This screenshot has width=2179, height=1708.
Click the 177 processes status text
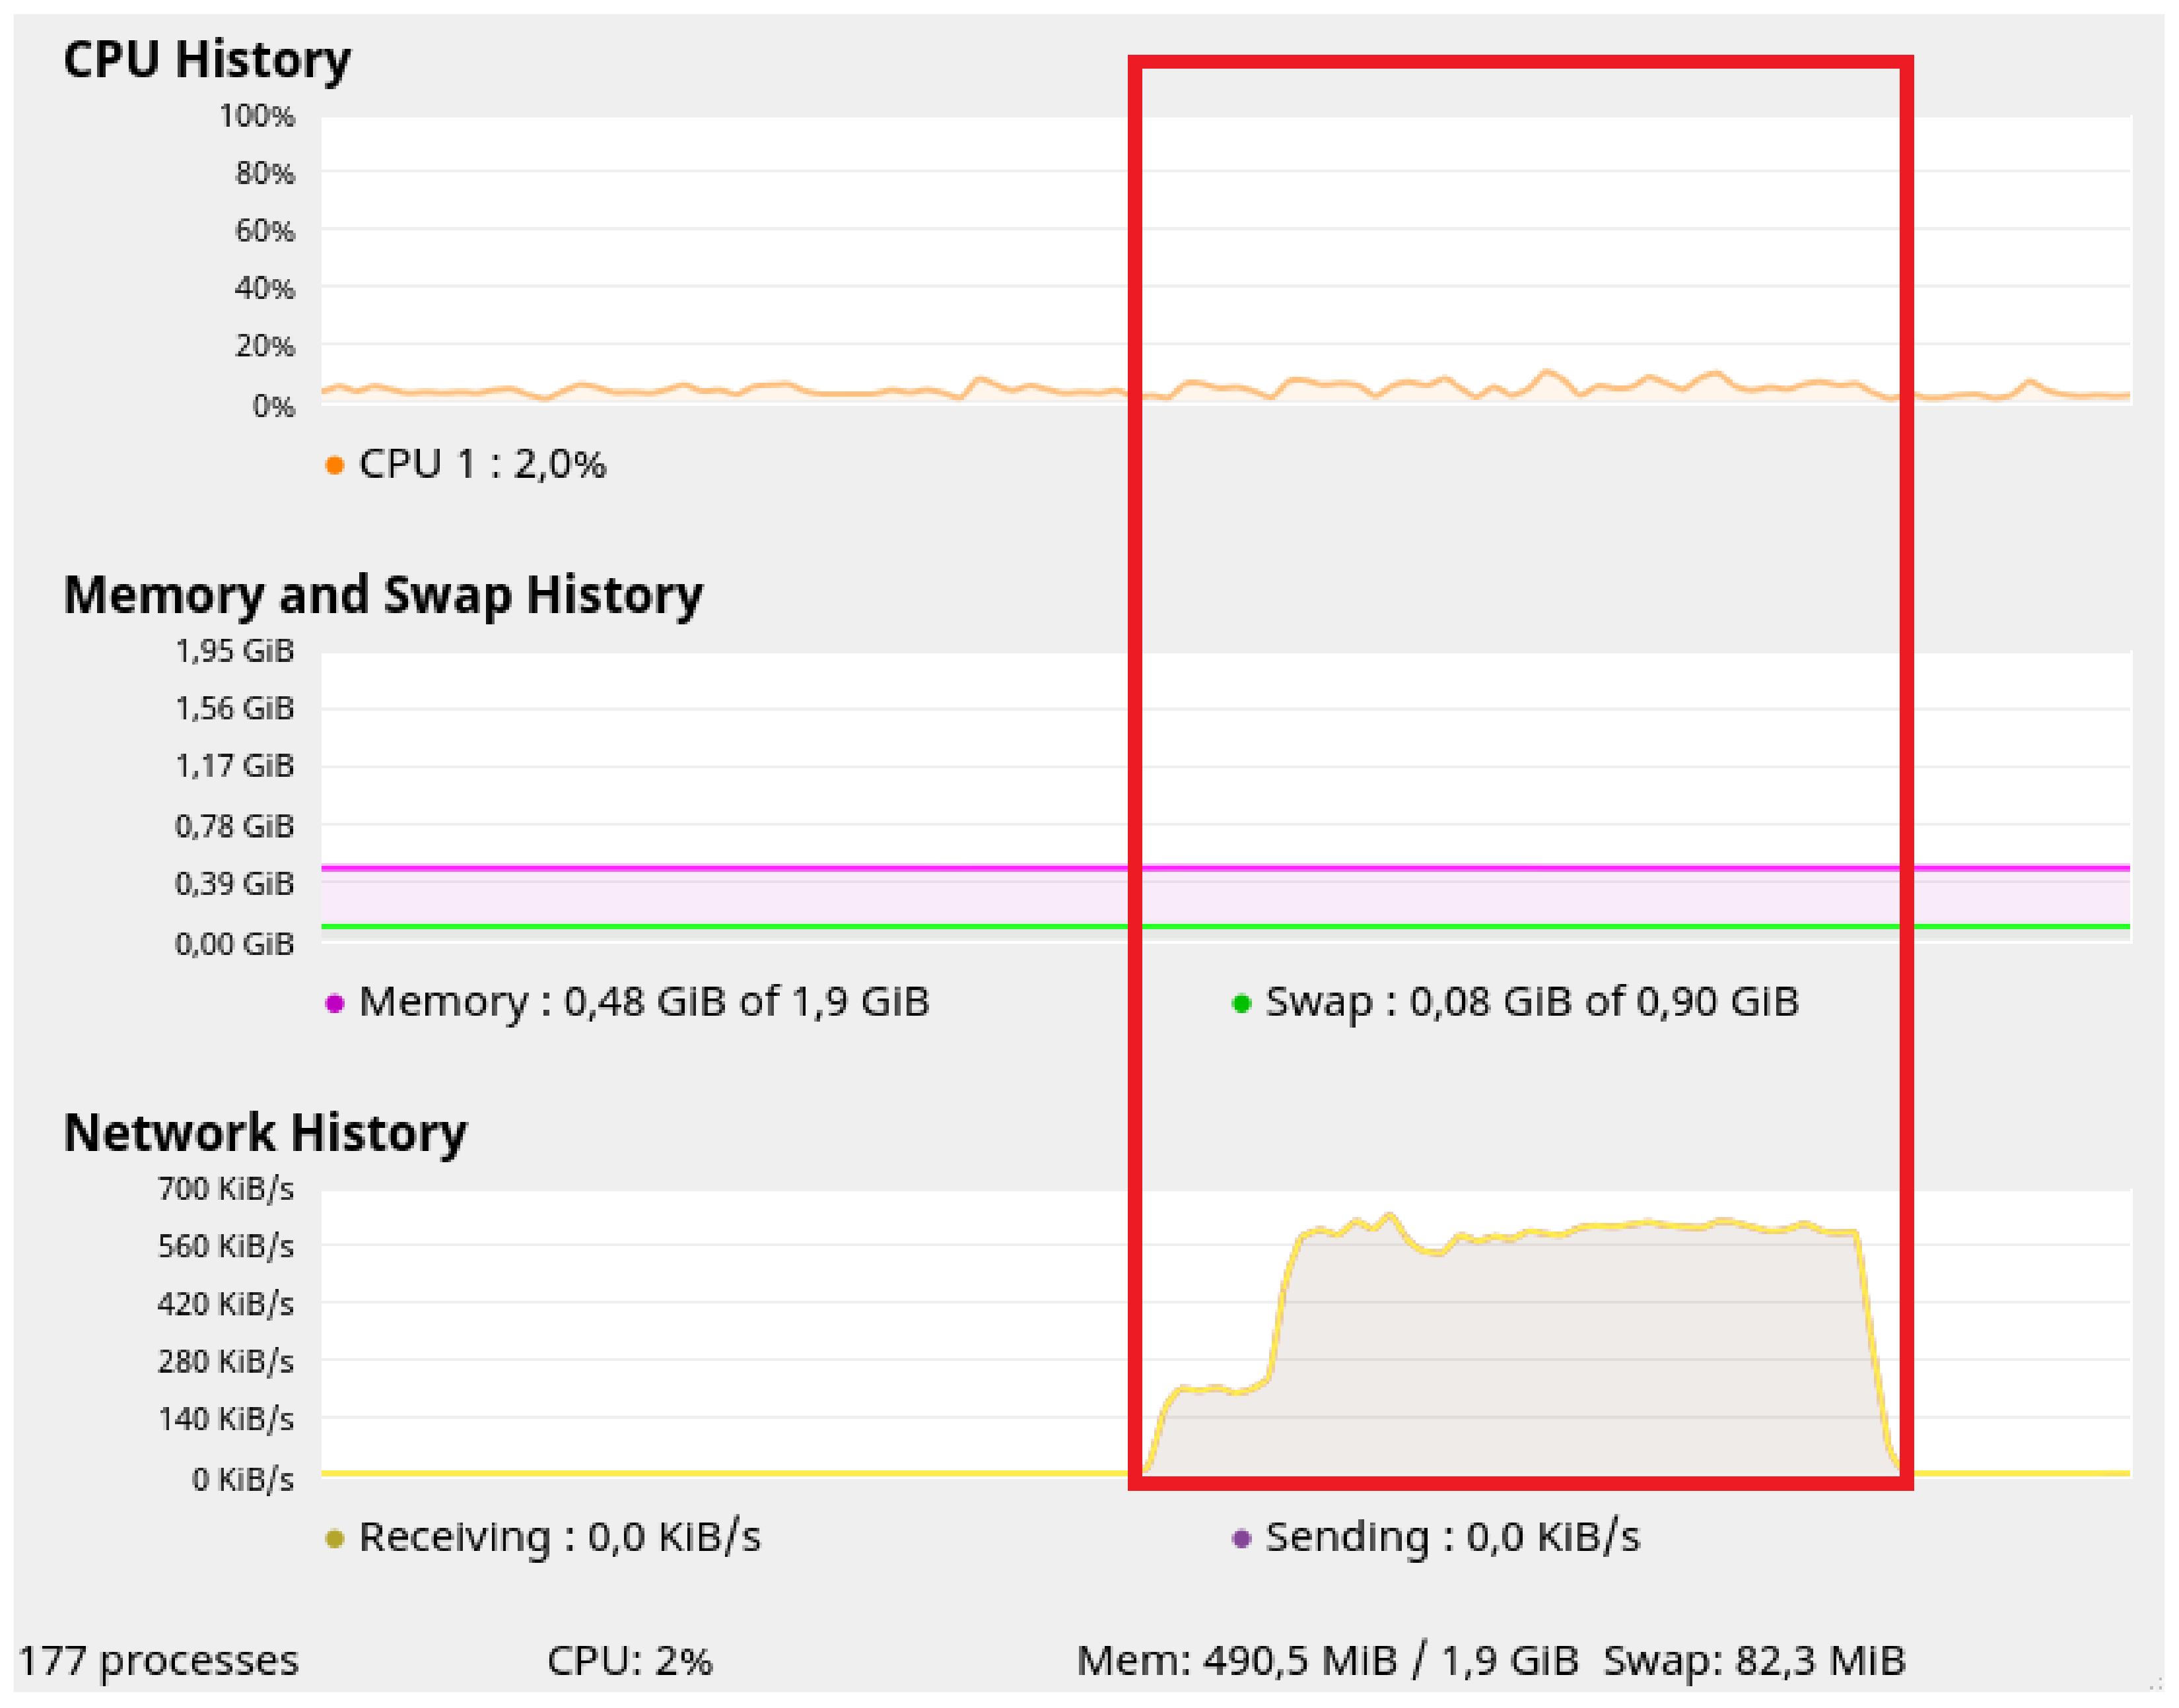click(159, 1661)
